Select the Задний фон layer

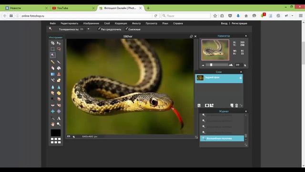click(219, 78)
